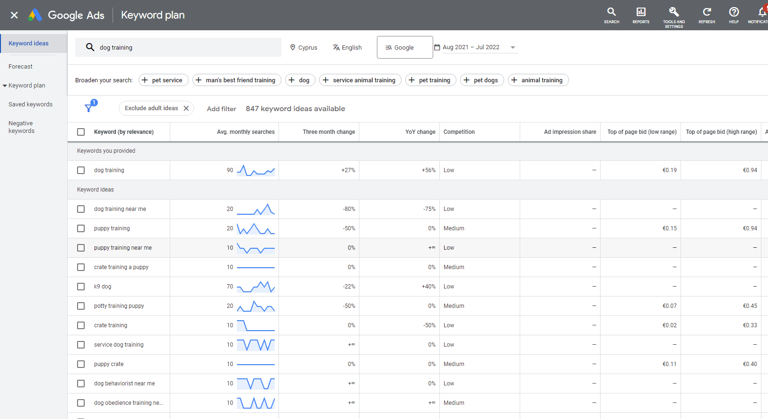Open Tools and Settings wrench icon

[674, 17]
